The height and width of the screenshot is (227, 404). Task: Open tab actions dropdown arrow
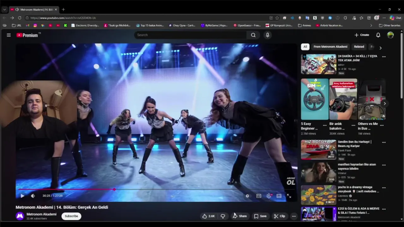tap(4, 9)
